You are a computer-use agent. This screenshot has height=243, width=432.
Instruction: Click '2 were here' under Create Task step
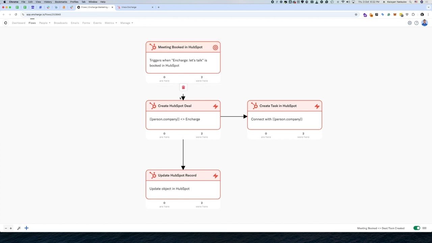click(x=303, y=135)
